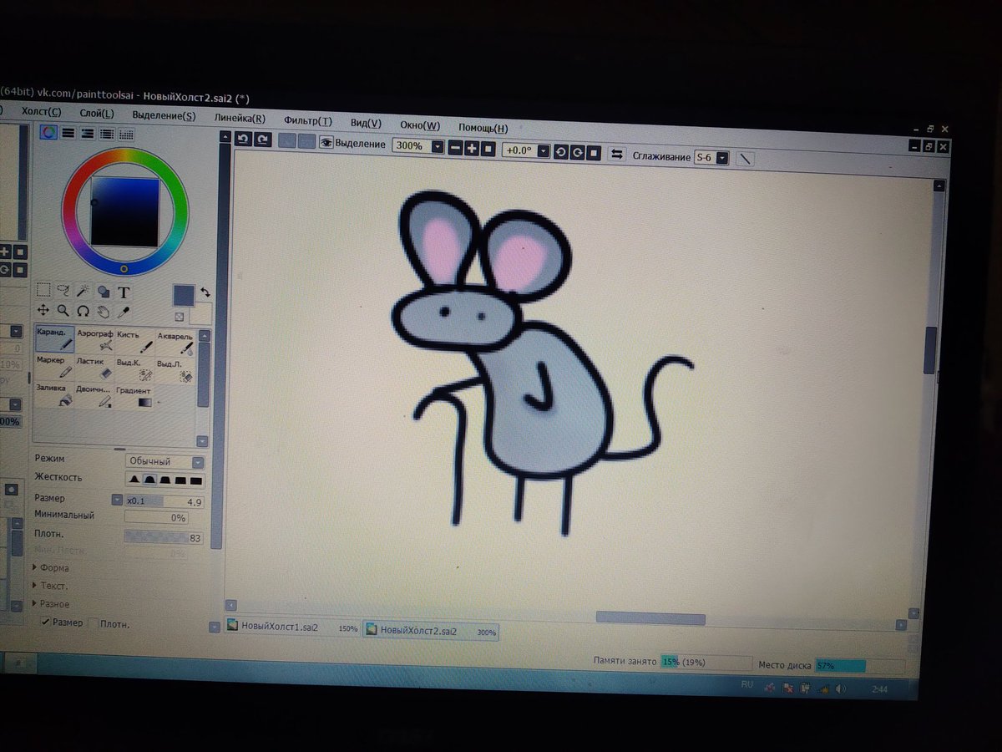The height and width of the screenshot is (752, 1002).
Task: Select transparent color toggle below swatches
Action: [180, 317]
